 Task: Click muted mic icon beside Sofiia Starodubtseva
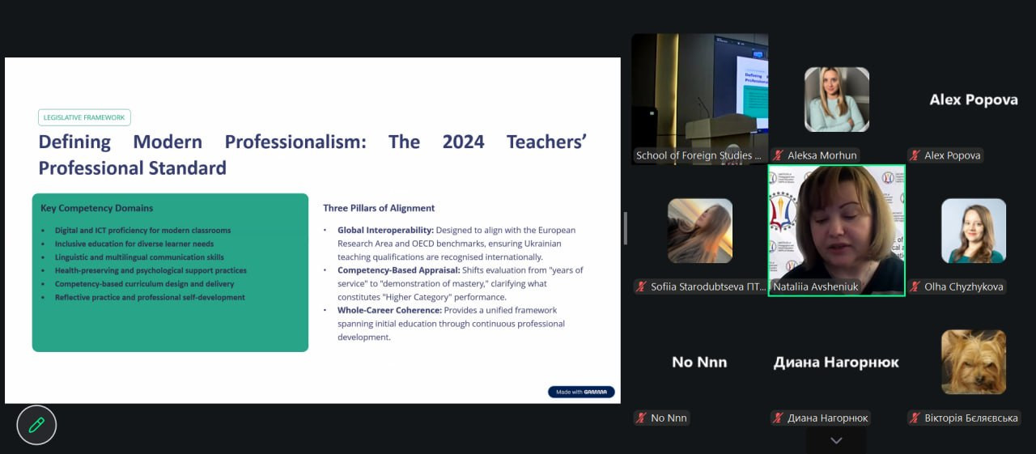click(642, 286)
